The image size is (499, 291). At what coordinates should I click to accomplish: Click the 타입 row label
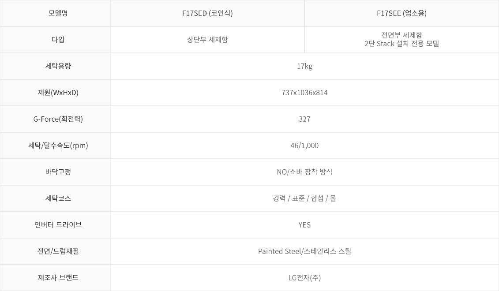[x=58, y=40]
